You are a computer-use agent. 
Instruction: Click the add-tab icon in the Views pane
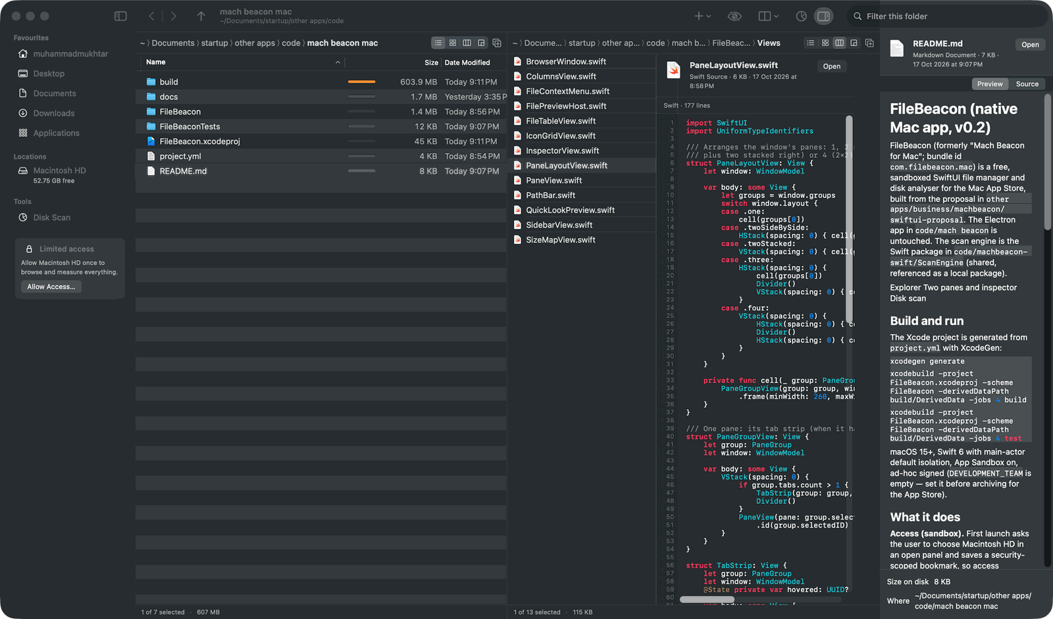[x=869, y=43]
